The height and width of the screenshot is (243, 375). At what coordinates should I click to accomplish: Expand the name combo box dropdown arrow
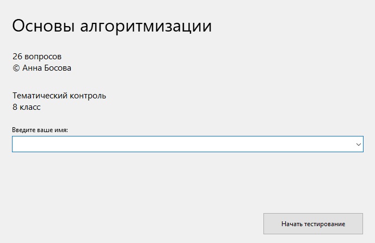click(359, 144)
